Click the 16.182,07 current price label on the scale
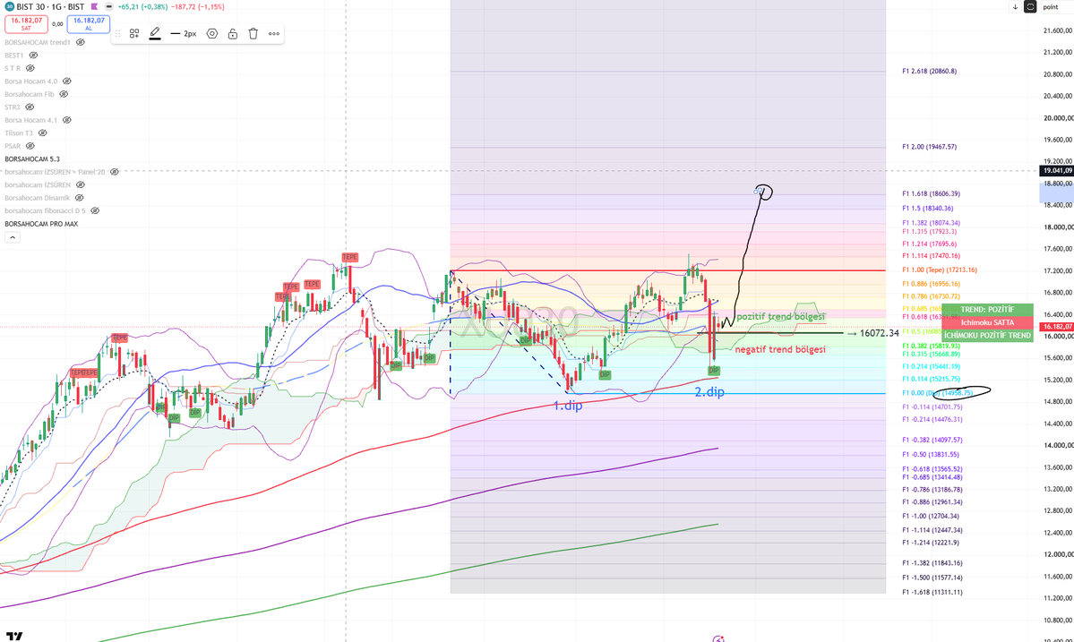 [1056, 327]
